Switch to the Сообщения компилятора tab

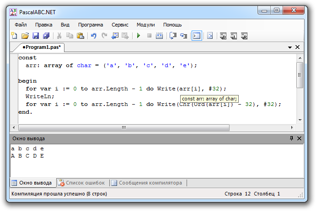pyautogui.click(x=147, y=183)
